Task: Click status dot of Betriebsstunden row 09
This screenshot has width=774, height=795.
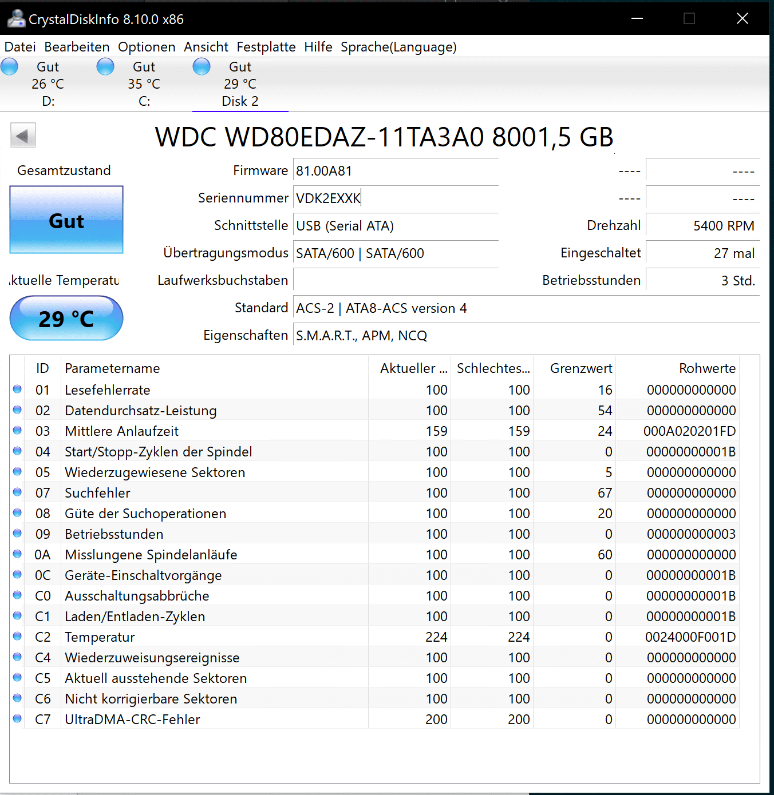Action: click(17, 534)
